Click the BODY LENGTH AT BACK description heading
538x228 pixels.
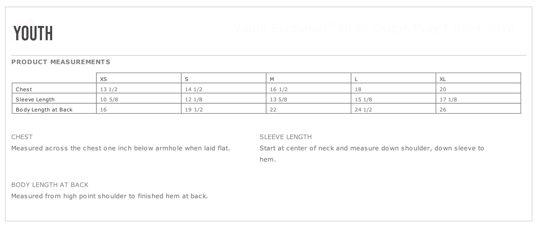click(50, 185)
